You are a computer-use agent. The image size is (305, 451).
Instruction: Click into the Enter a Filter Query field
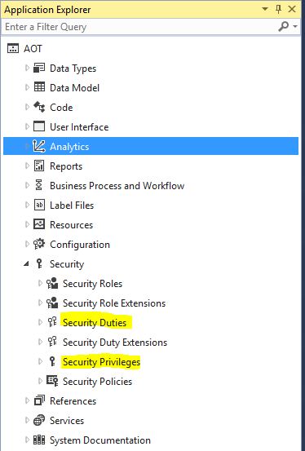(139, 27)
